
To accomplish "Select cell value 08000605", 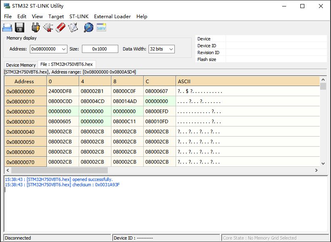I will click(63, 122).
